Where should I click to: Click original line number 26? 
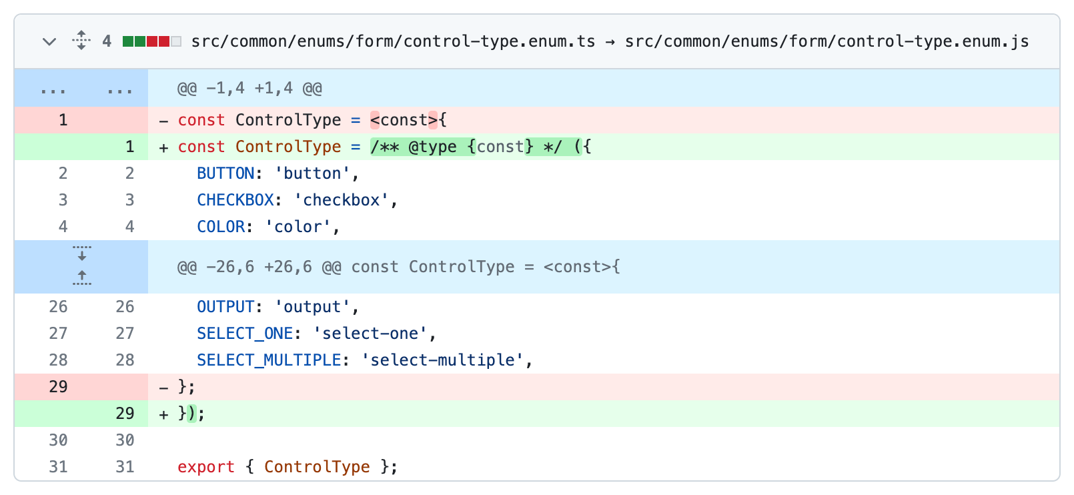[x=58, y=307]
